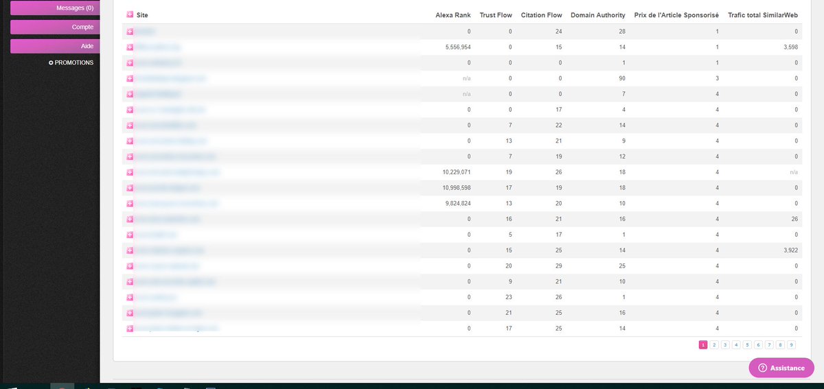
Task: Select the sponsored article price cell 3
Action: pos(717,78)
